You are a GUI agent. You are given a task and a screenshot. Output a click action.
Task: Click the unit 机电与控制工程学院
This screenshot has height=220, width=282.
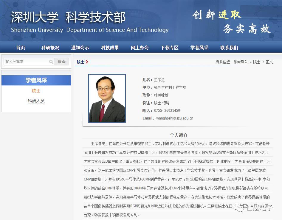(170, 87)
